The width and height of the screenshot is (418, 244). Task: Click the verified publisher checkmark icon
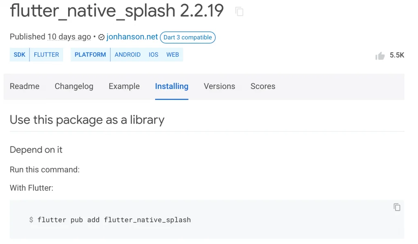(x=101, y=37)
